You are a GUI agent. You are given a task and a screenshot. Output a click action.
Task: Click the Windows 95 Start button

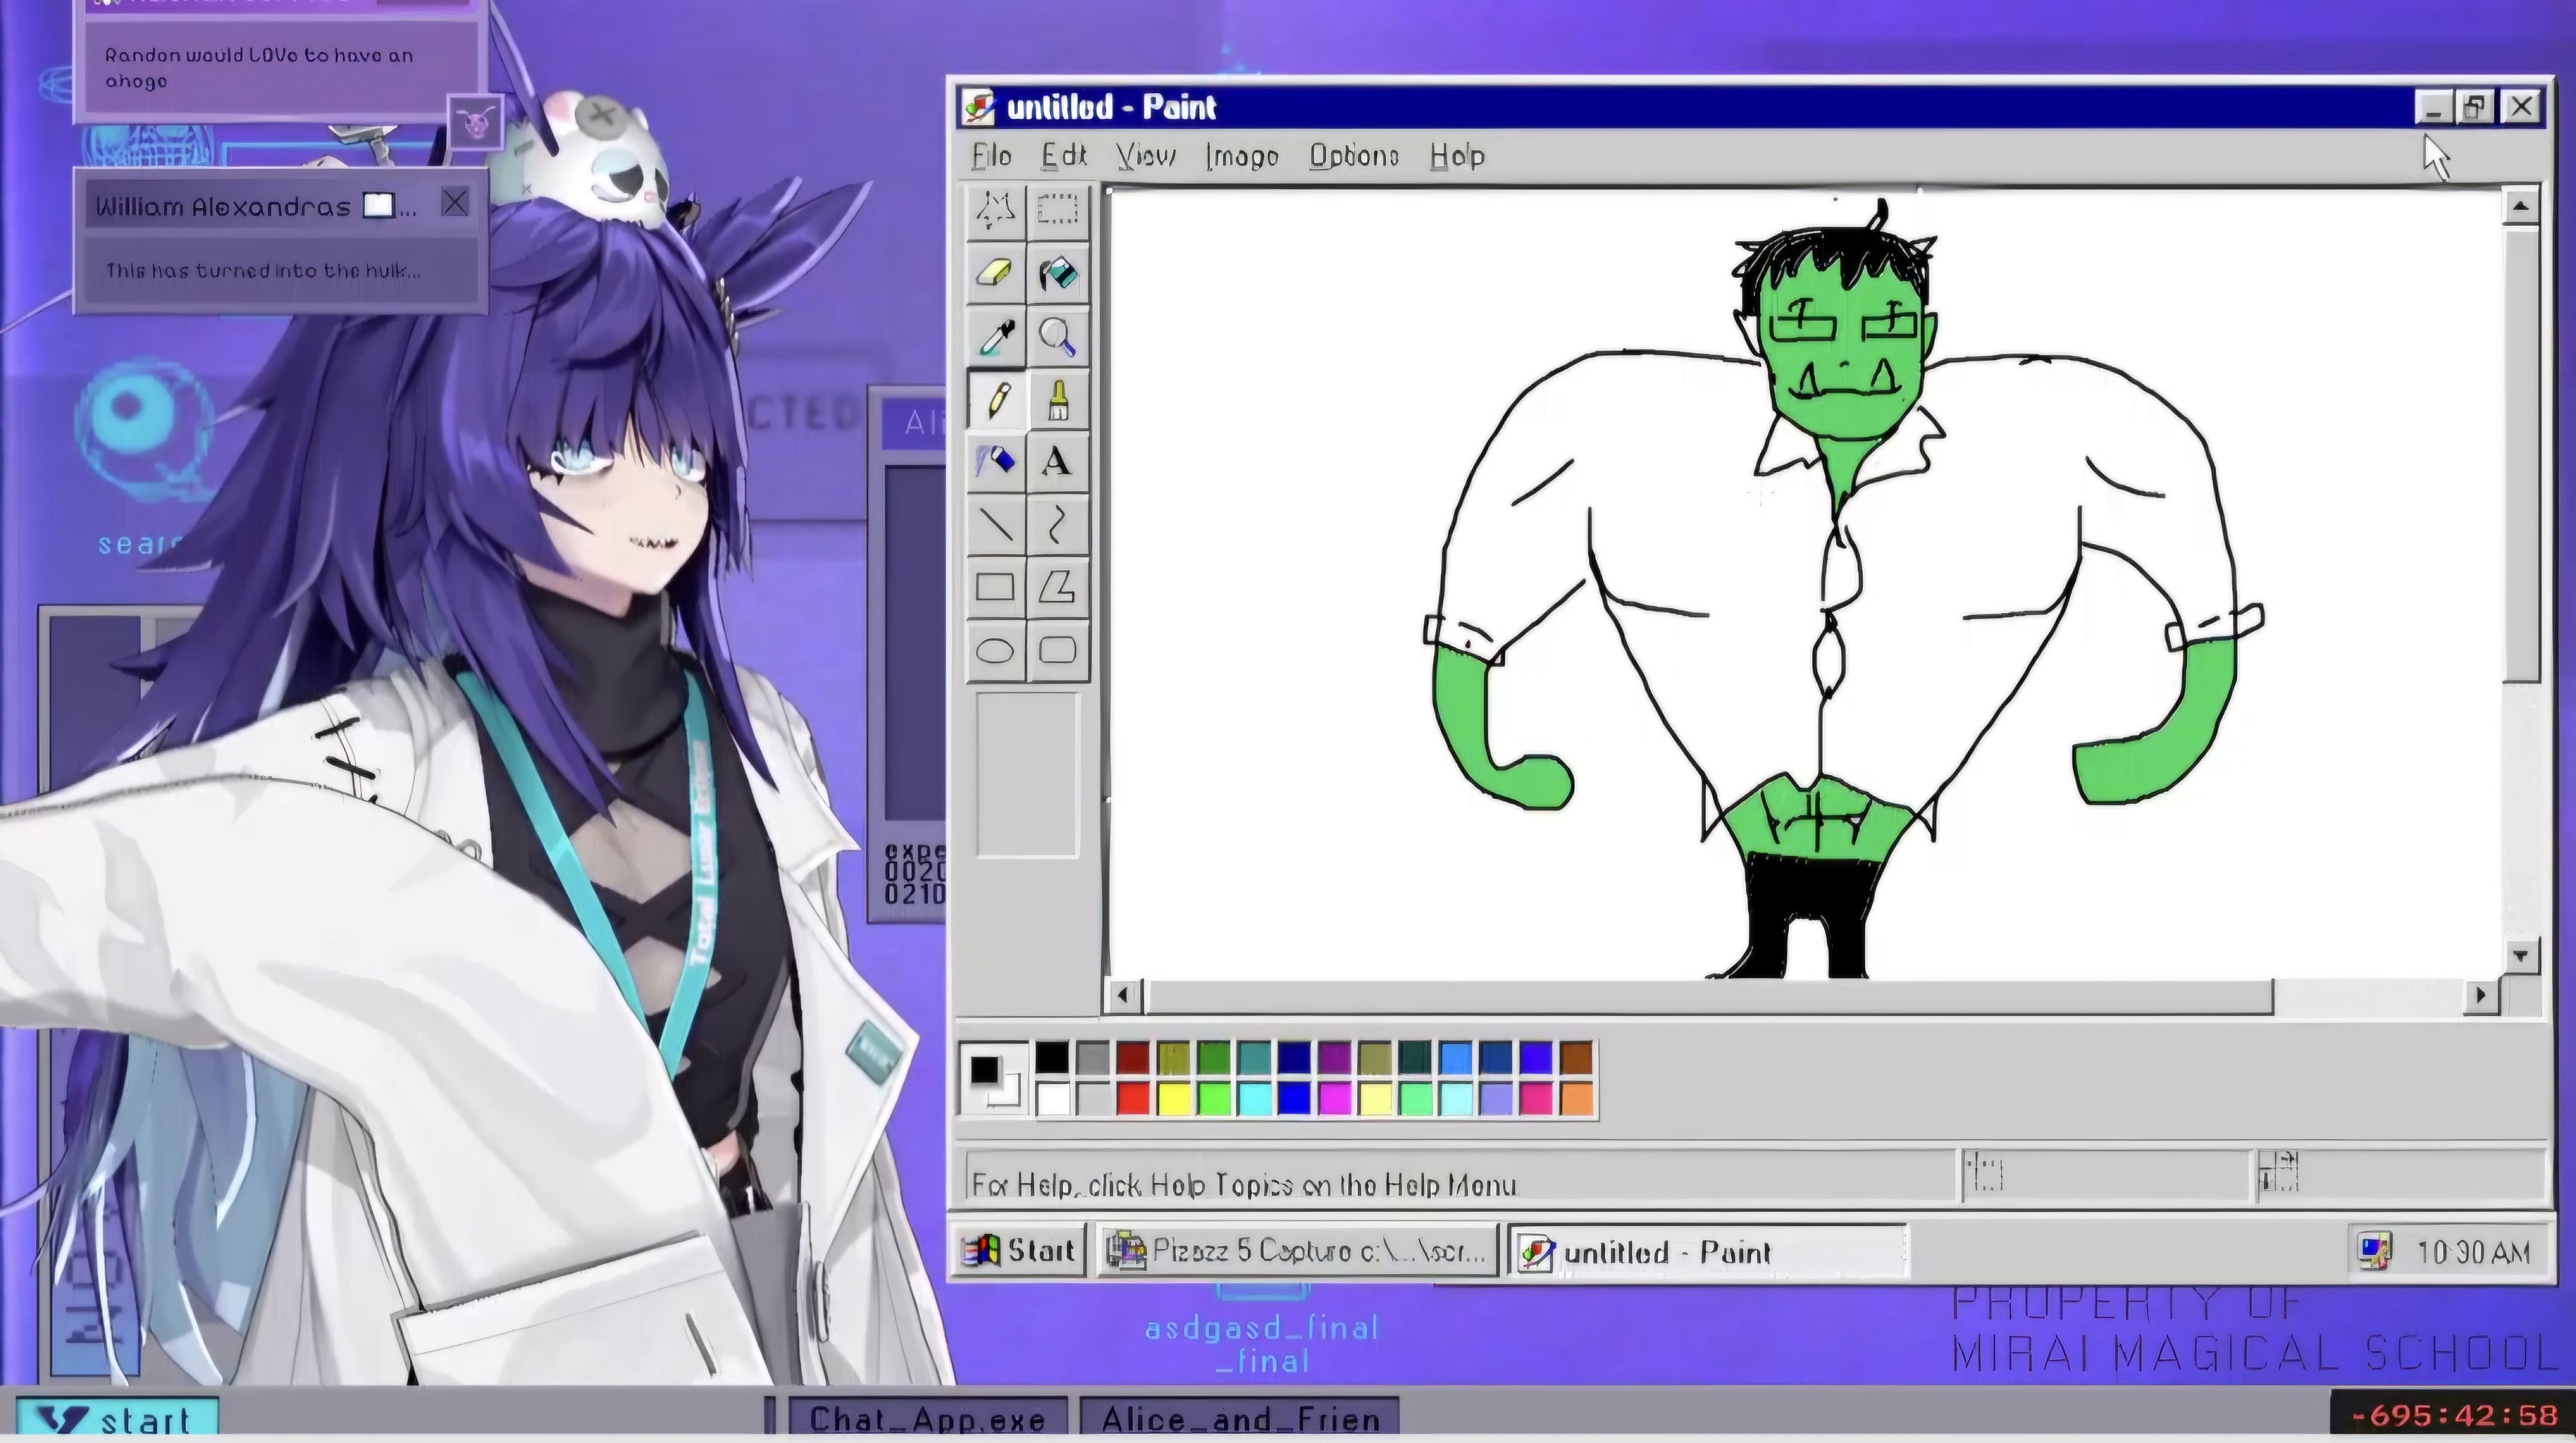point(1018,1251)
